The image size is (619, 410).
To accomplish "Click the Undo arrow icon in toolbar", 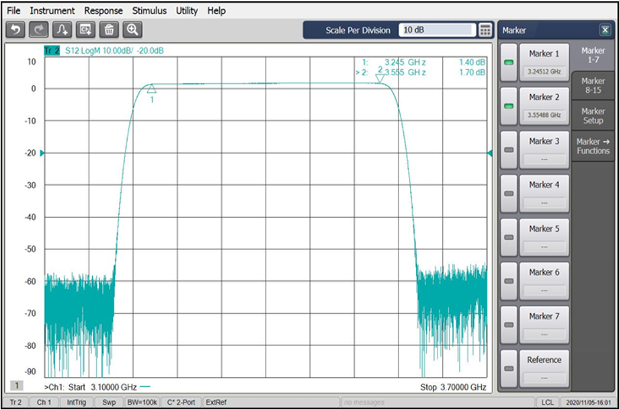I will 15,30.
